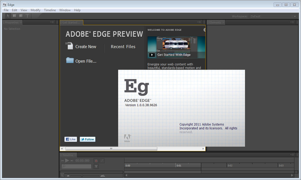Open the Timeline menu
The image size is (301, 180).
[x=50, y=10]
